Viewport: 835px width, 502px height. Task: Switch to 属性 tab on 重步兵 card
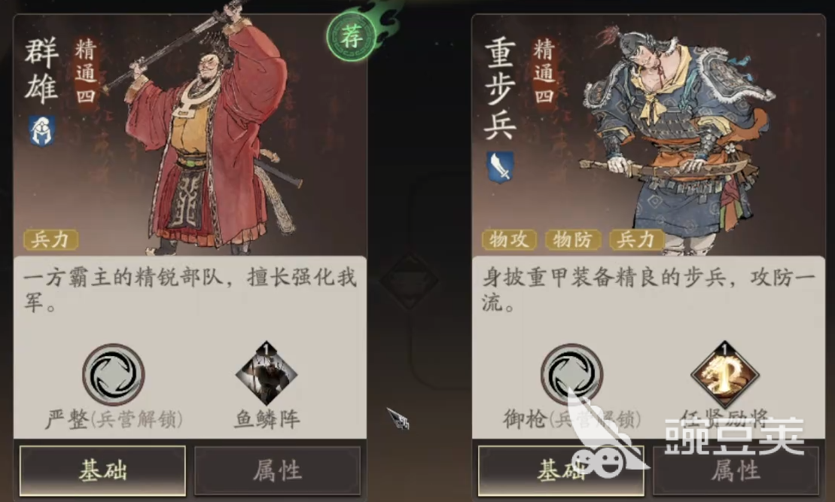(x=736, y=470)
